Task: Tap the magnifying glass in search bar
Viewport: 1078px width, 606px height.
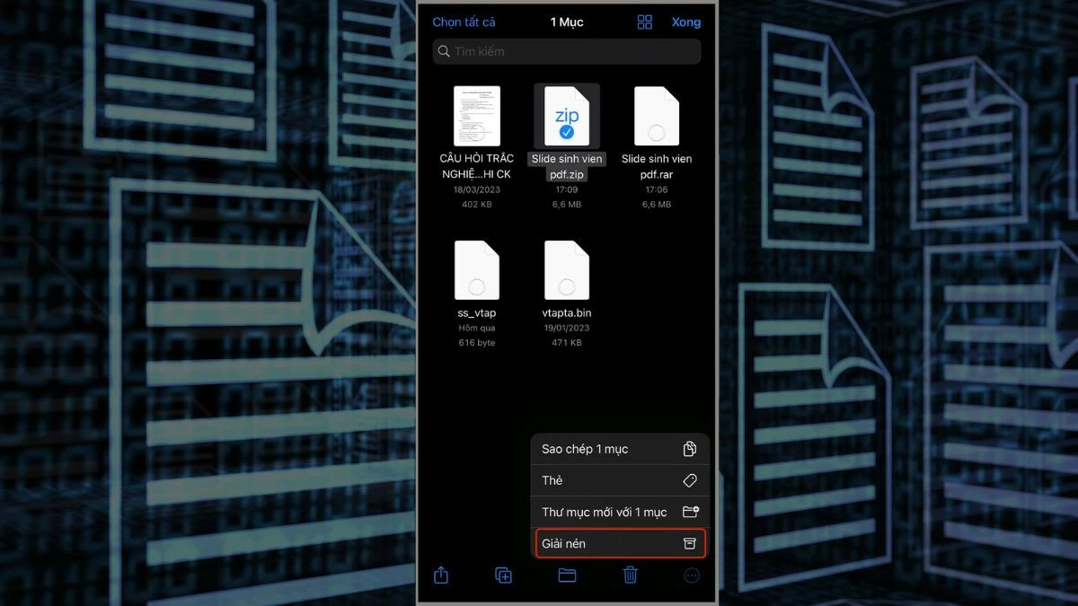Action: (444, 51)
